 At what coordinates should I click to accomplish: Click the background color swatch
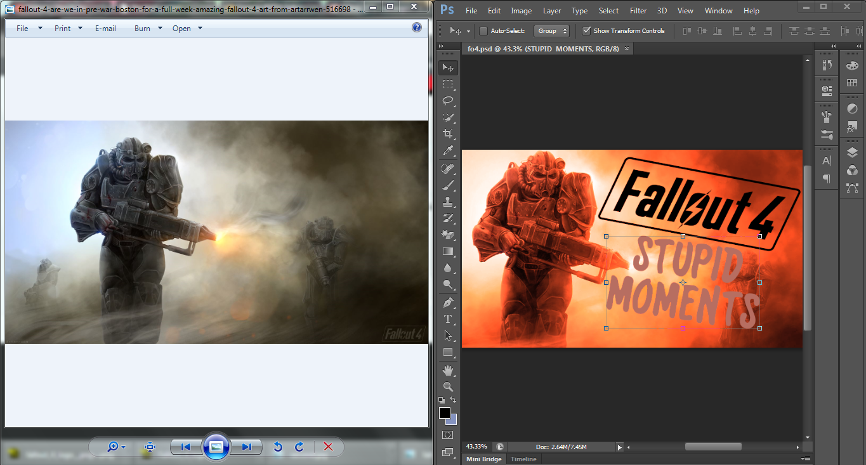(x=453, y=420)
